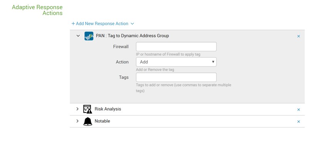
Task: Expand the Notable section
Action: pyautogui.click(x=77, y=121)
